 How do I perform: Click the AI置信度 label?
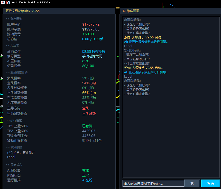[14, 61]
